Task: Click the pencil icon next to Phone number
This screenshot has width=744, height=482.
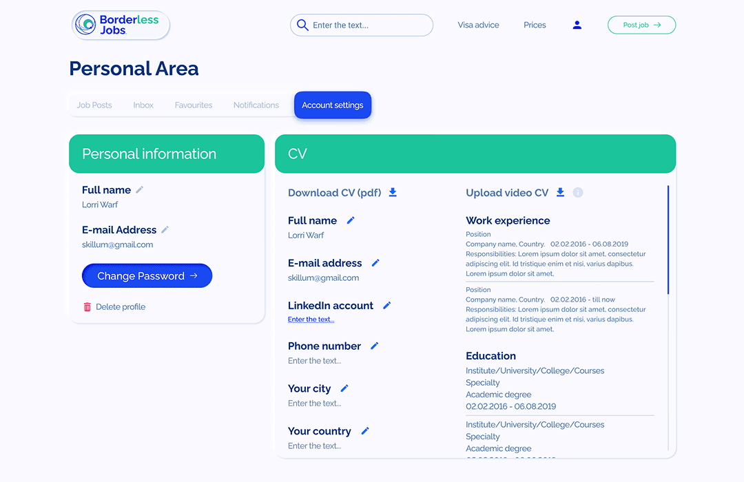Action: click(x=375, y=346)
